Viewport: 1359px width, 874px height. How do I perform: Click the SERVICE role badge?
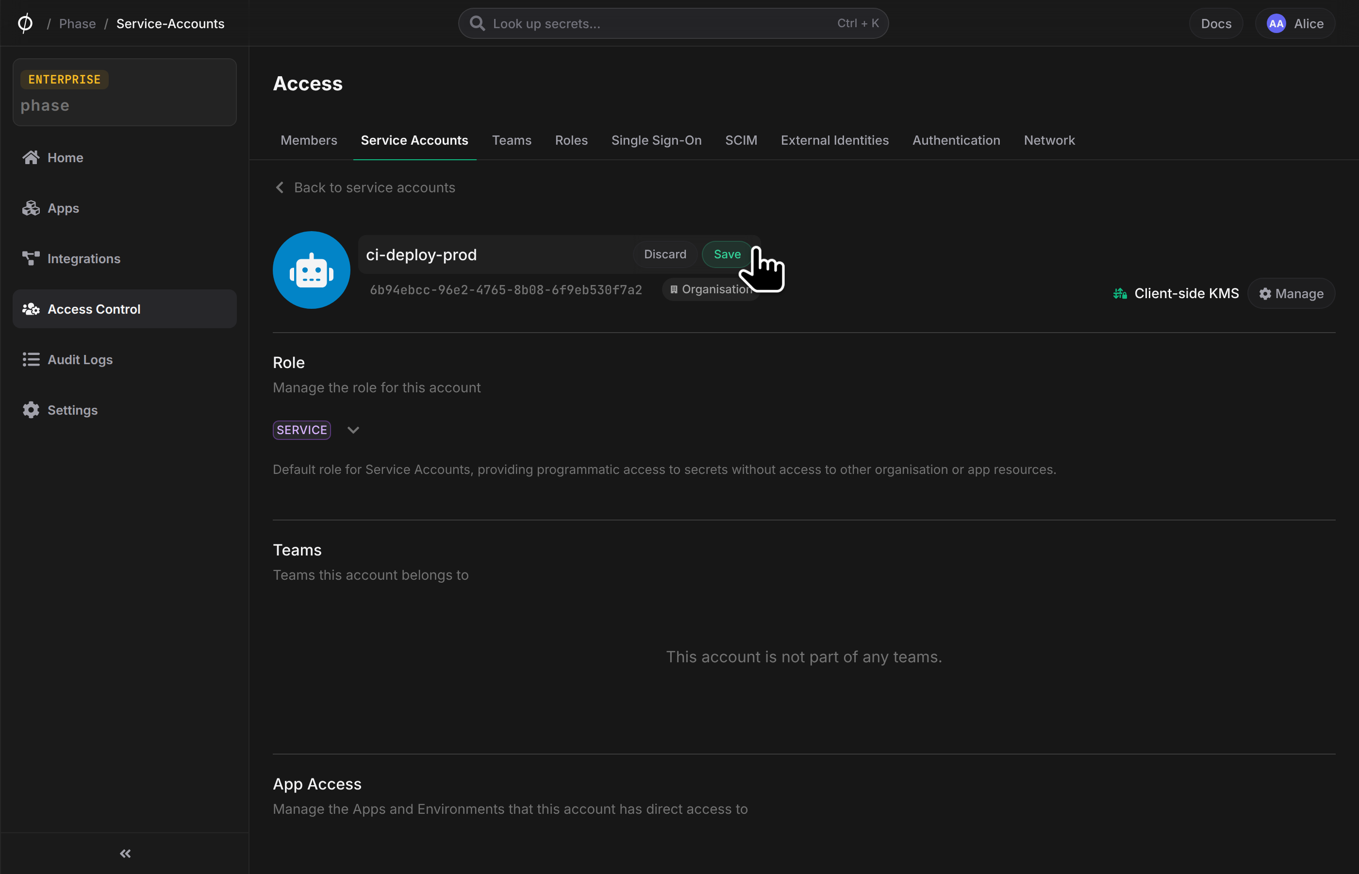302,430
